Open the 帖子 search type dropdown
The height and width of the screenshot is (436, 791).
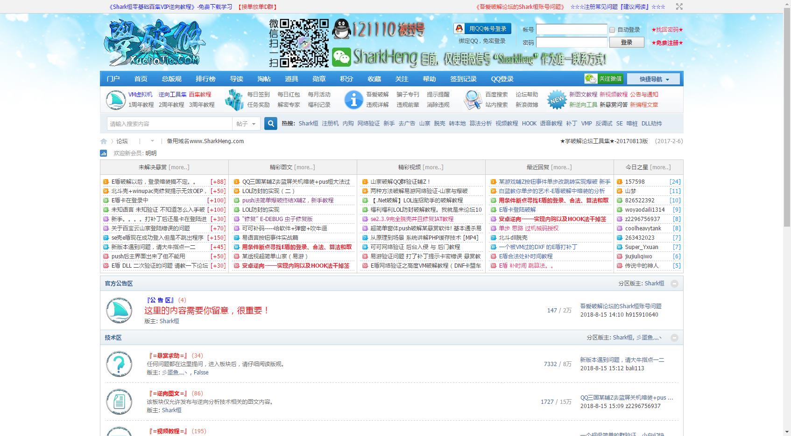click(246, 124)
